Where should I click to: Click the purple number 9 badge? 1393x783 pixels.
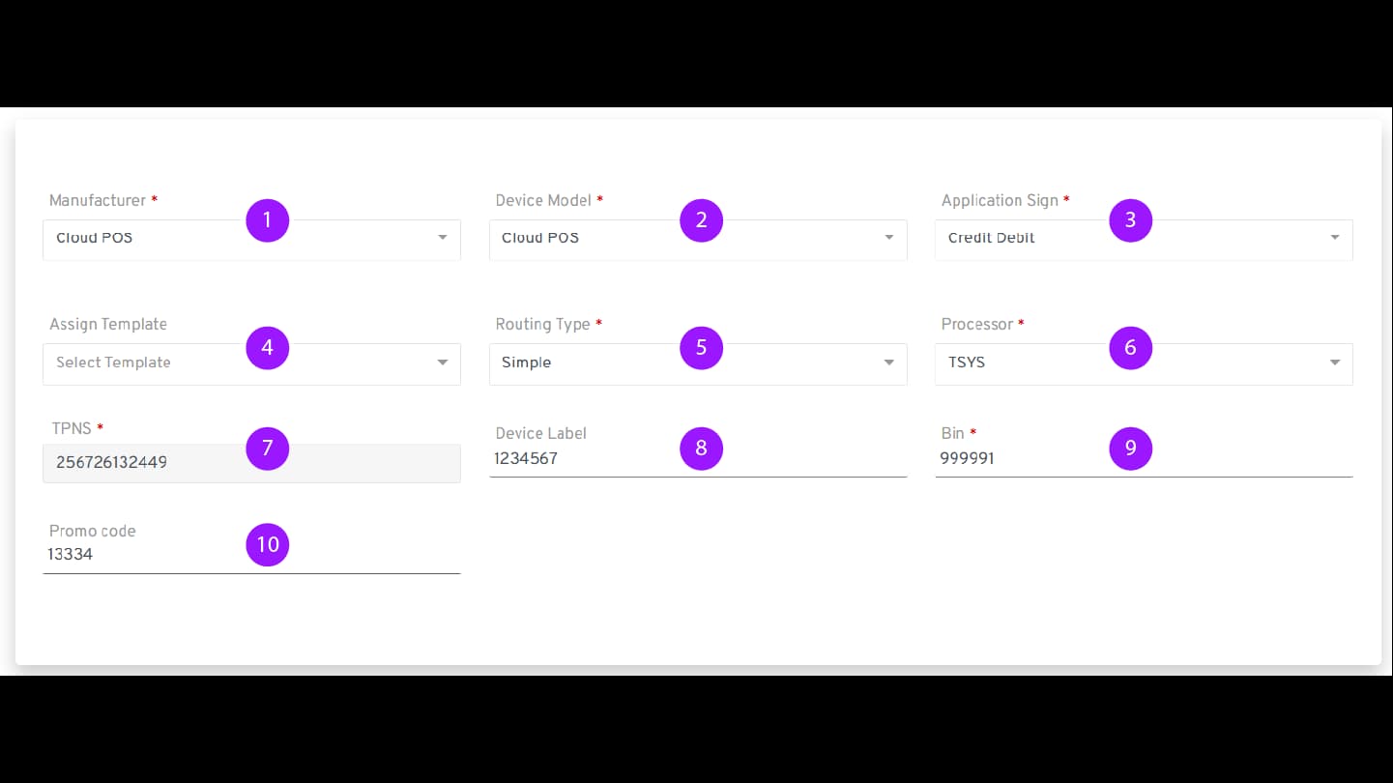click(x=1130, y=449)
